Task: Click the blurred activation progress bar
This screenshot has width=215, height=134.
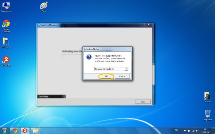Action: pos(72,56)
